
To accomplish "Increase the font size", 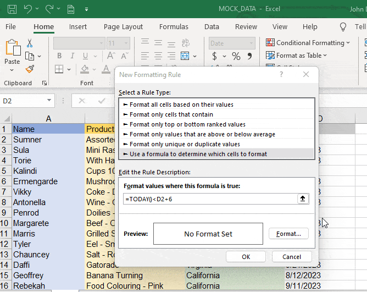I will click(111, 56).
